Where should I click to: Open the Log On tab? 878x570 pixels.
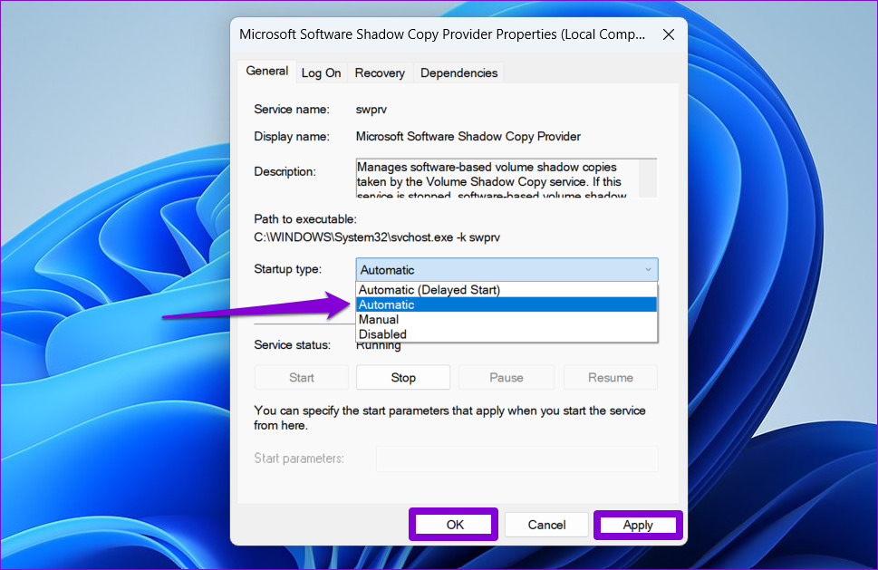(321, 72)
